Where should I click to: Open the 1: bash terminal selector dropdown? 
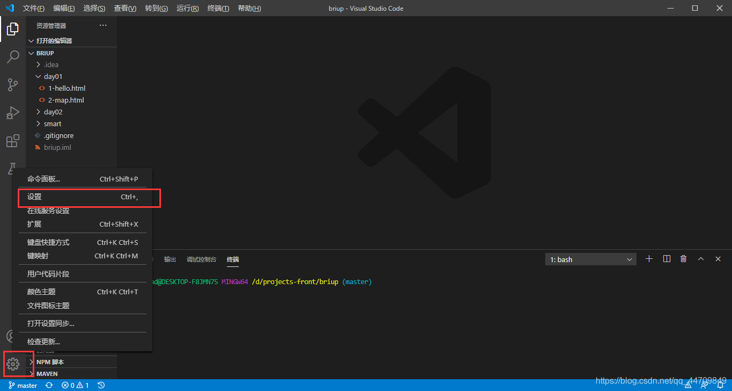[x=591, y=259]
